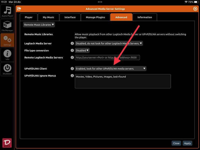This screenshot has height=150, width=200.
Task: Select the Settings gears icon
Action: [7, 40]
